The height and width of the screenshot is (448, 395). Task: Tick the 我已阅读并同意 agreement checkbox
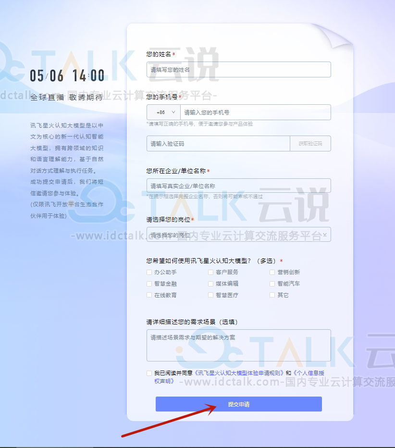click(x=149, y=373)
